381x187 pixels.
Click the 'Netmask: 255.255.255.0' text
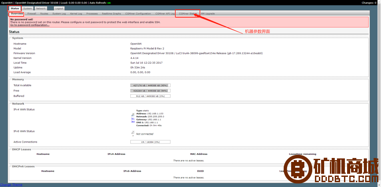[150, 117]
